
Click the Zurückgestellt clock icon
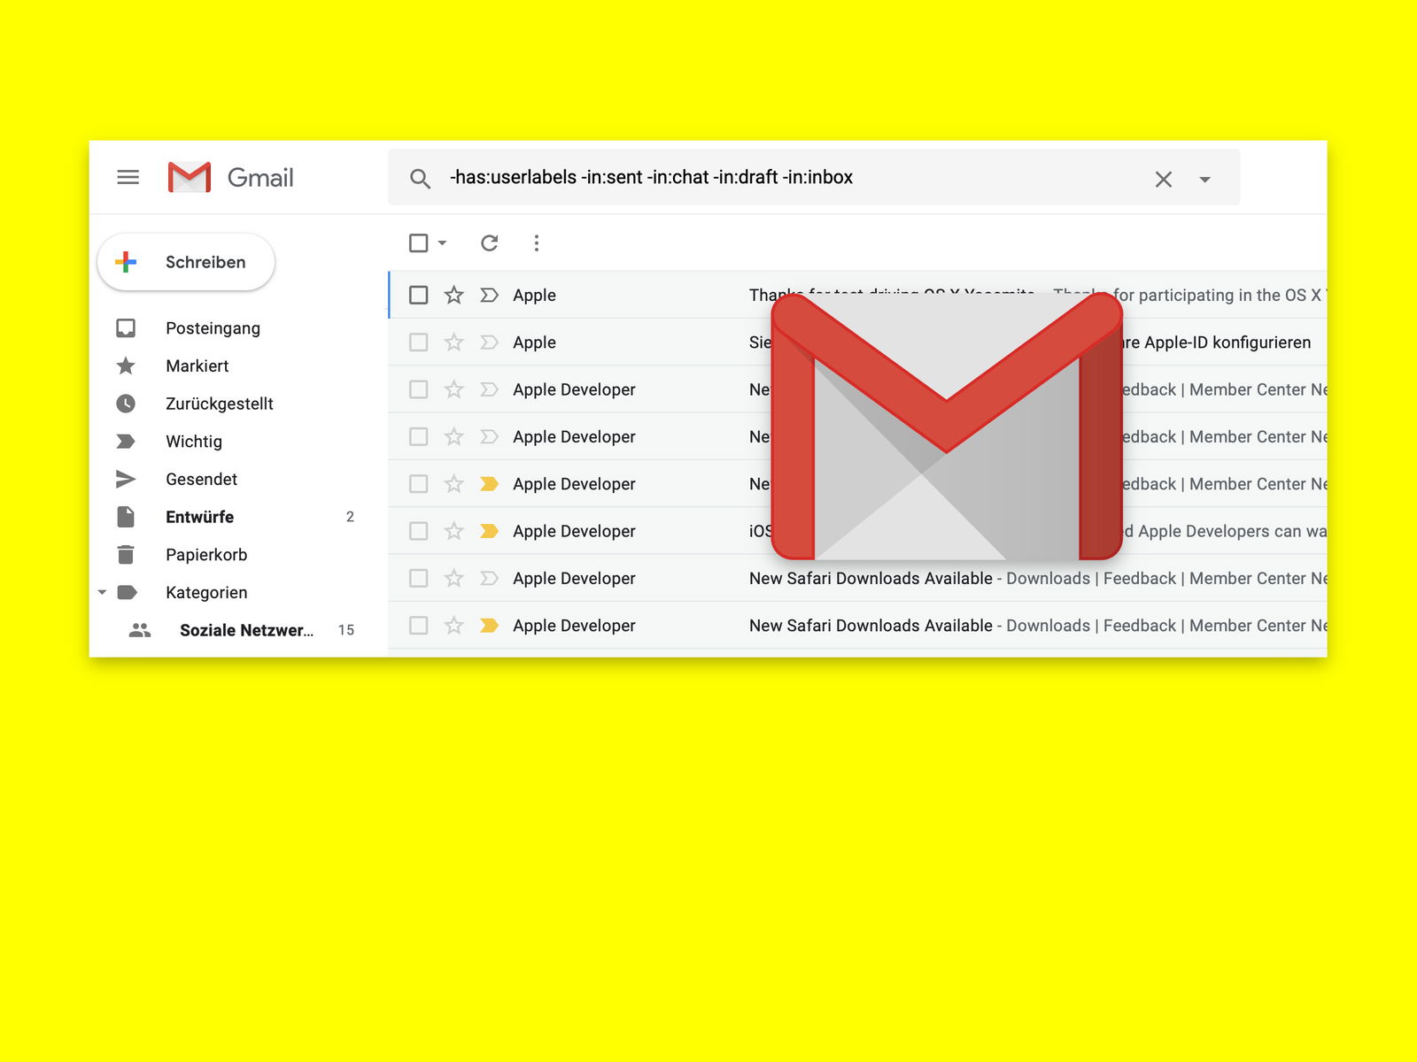click(x=126, y=404)
